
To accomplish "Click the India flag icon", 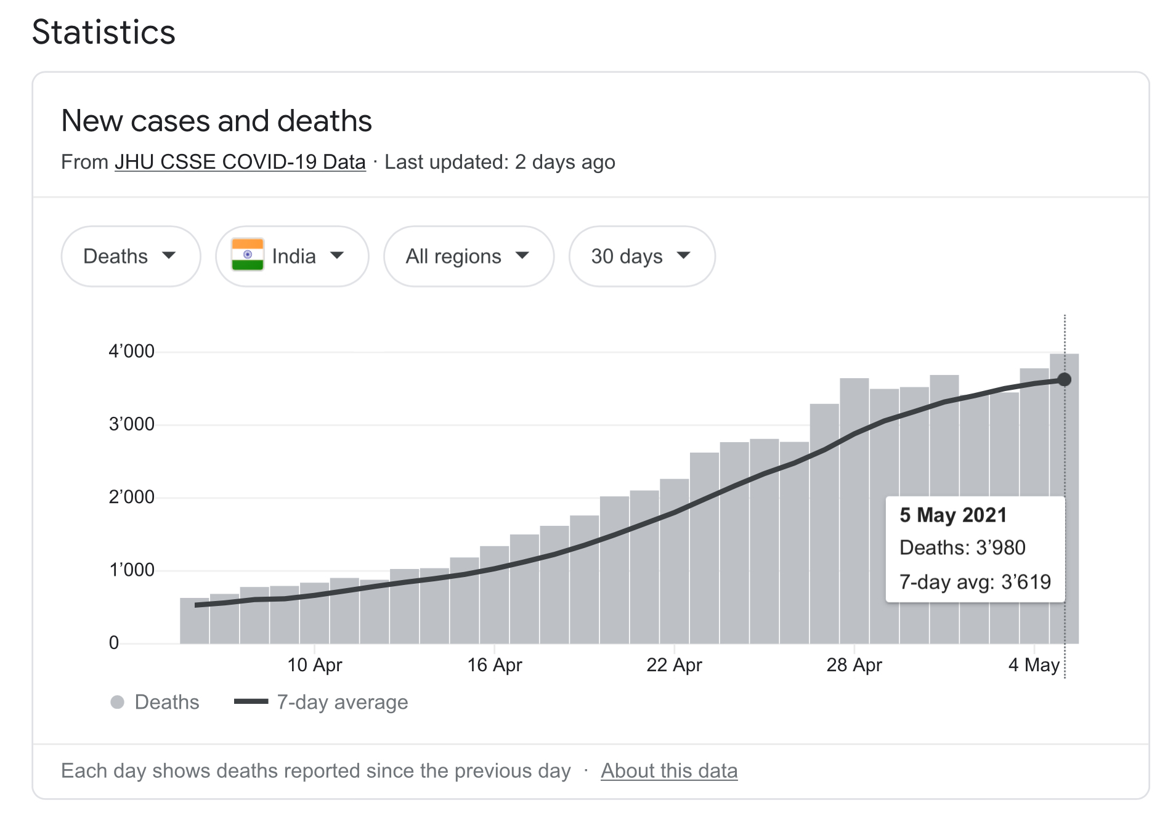I will point(248,255).
